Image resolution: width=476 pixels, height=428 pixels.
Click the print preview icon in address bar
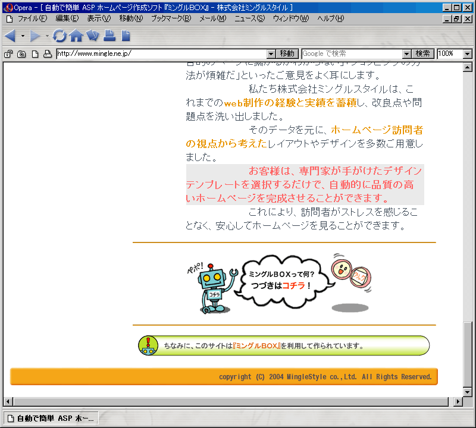tap(48, 54)
